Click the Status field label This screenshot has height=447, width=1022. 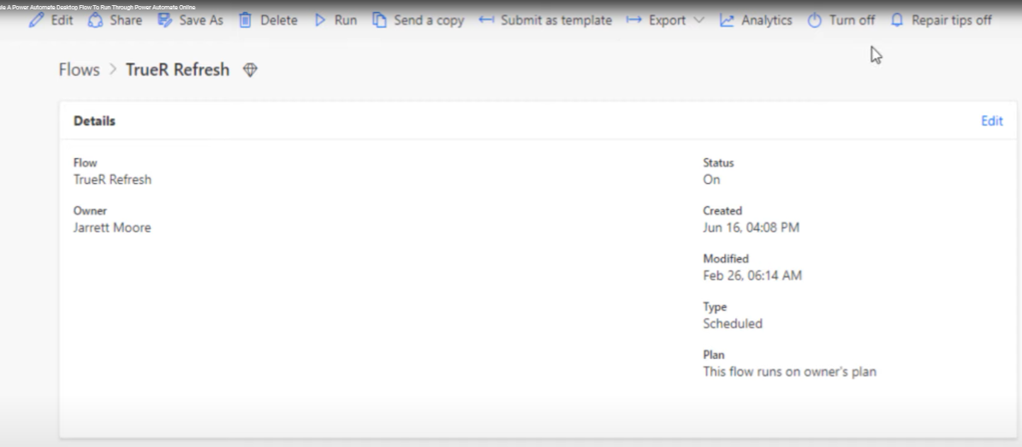click(x=718, y=162)
